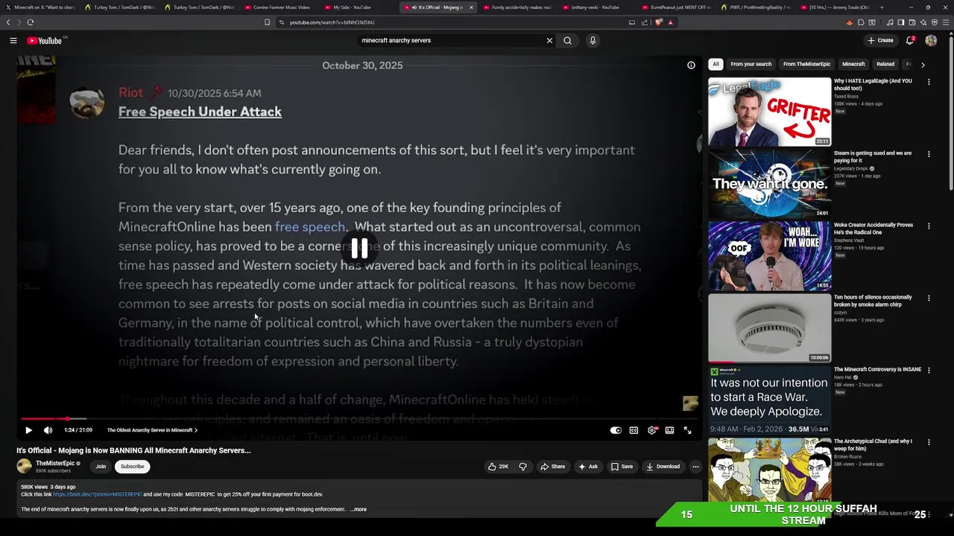
Task: Start voice search with the microphone icon
Action: (x=593, y=40)
